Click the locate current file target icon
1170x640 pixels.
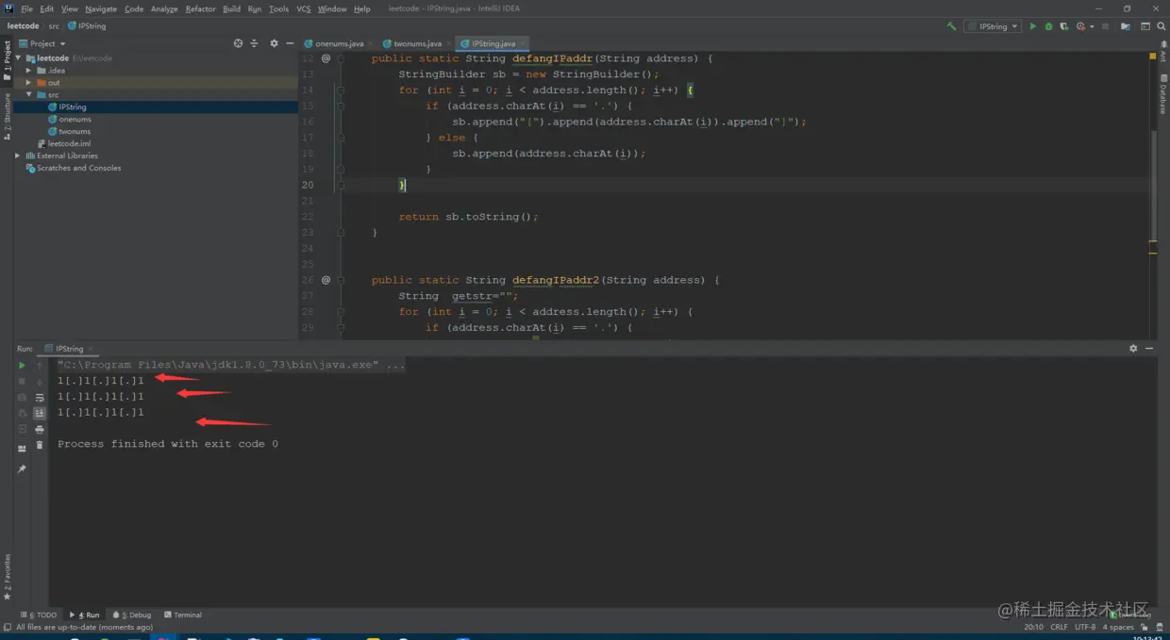pos(238,43)
